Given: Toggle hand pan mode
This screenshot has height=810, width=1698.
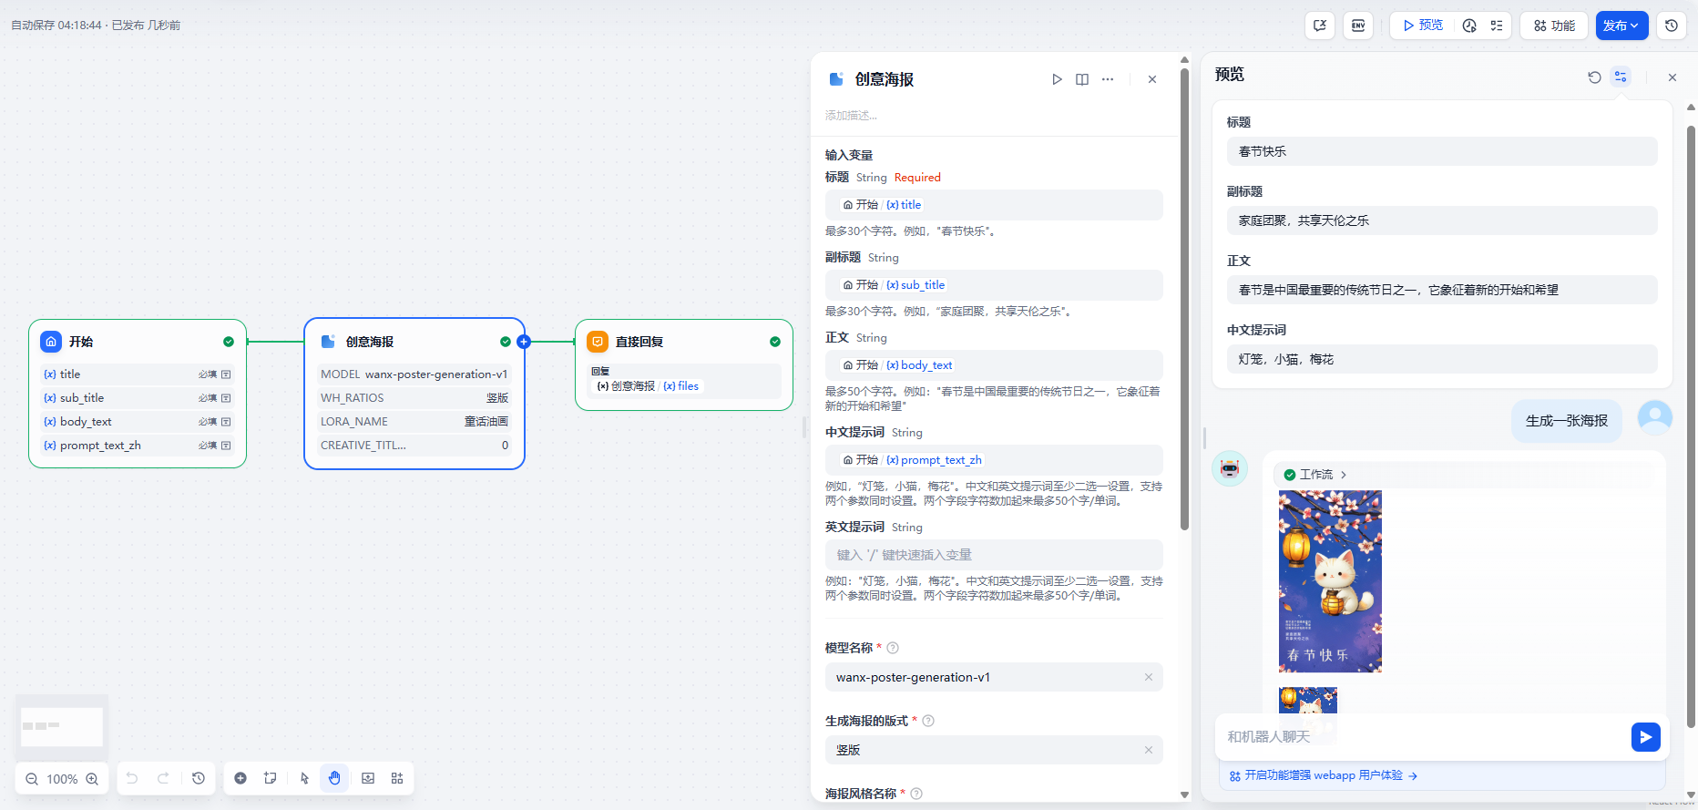Looking at the screenshot, I should pyautogui.click(x=334, y=778).
